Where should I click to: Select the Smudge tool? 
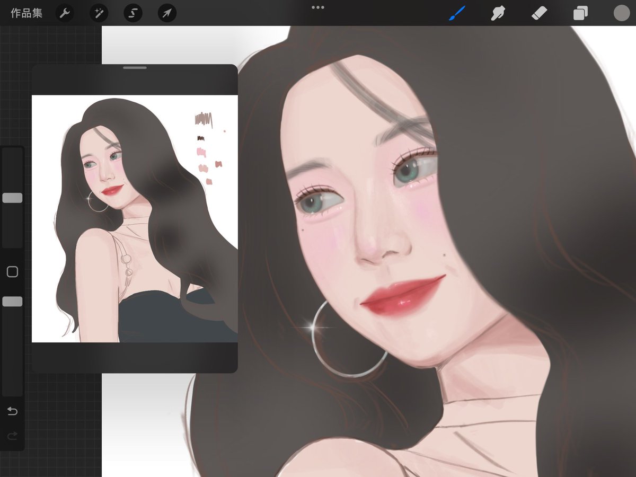[x=498, y=13]
